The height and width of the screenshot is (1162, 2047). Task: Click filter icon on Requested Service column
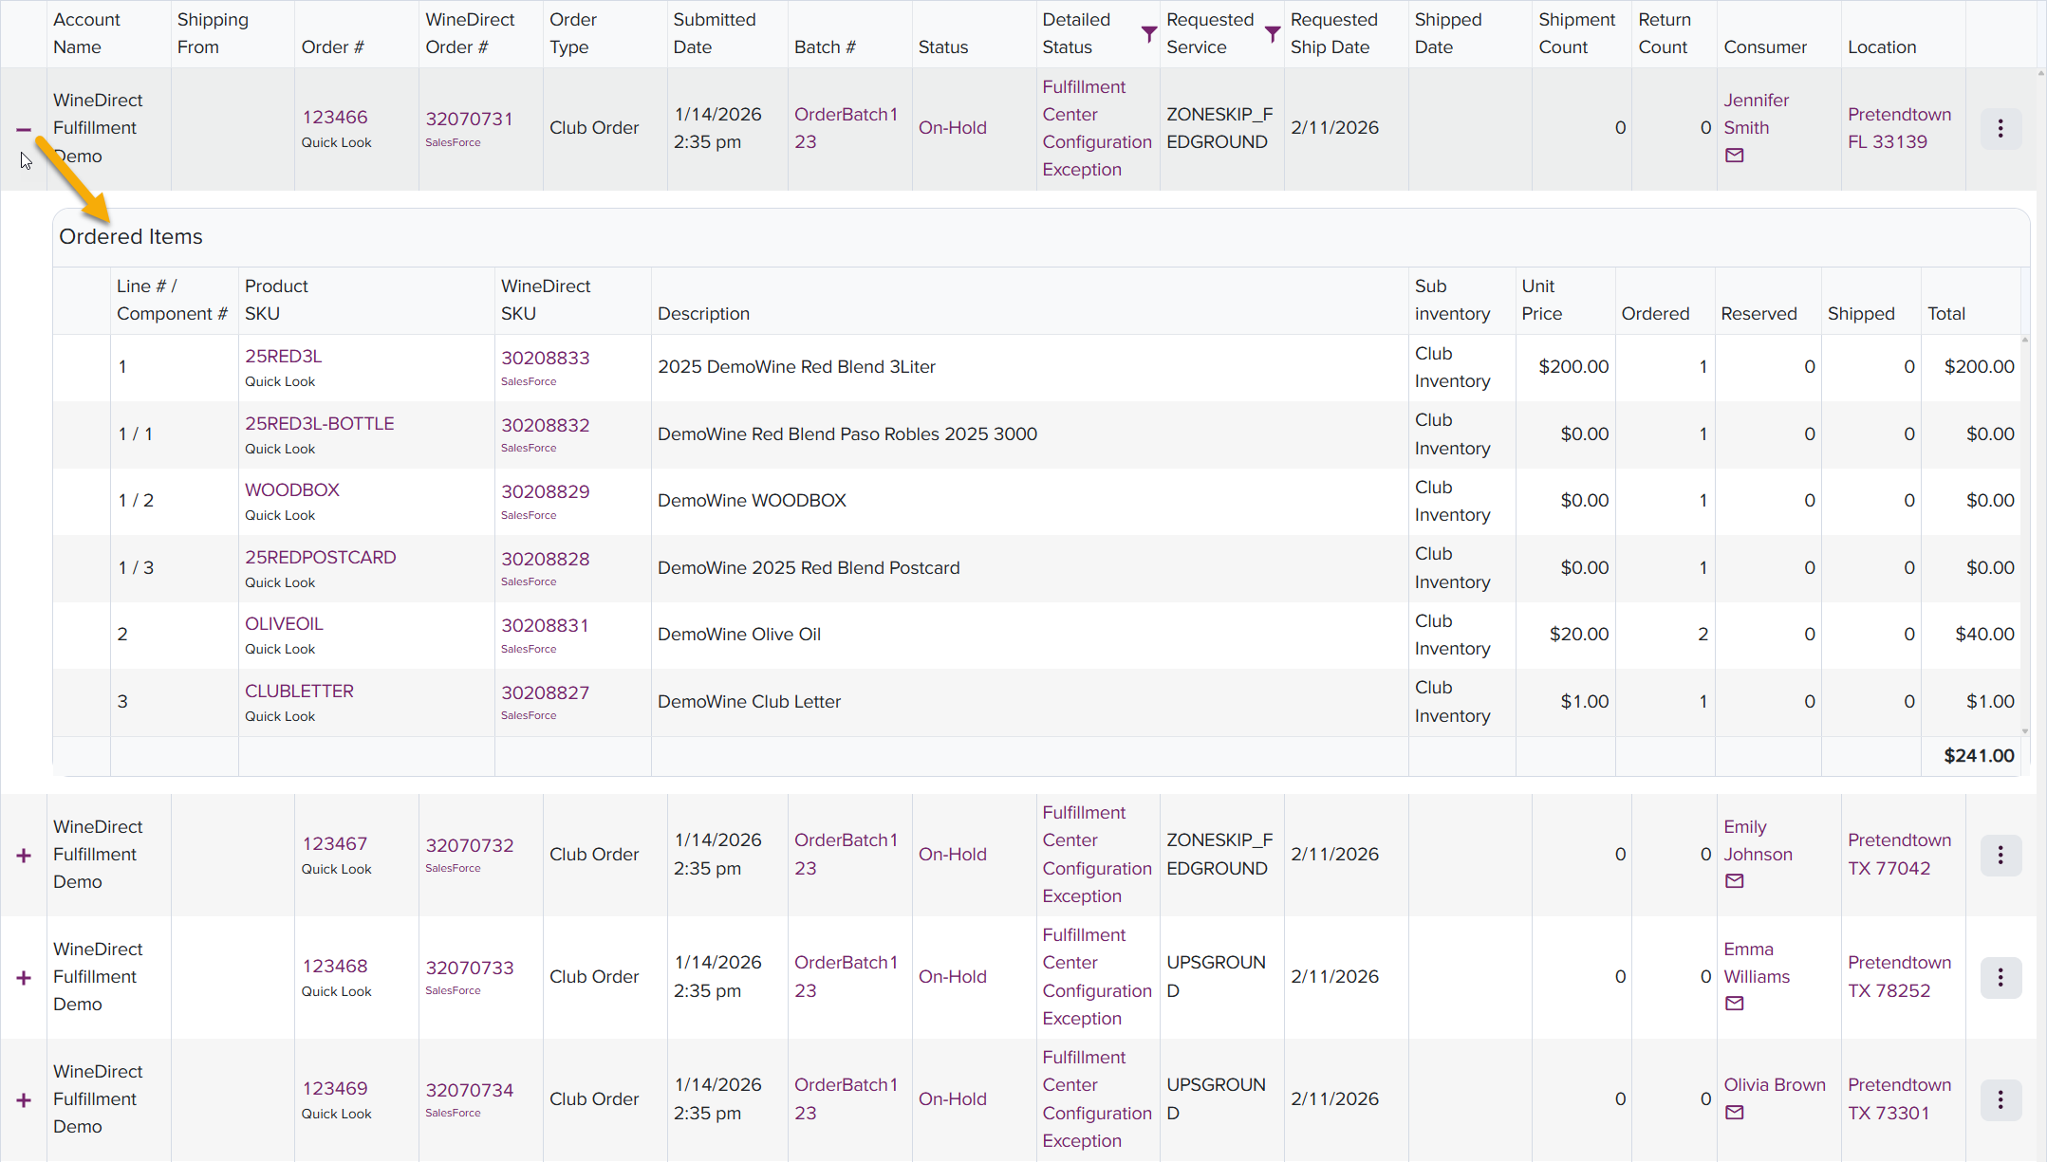(x=1273, y=34)
